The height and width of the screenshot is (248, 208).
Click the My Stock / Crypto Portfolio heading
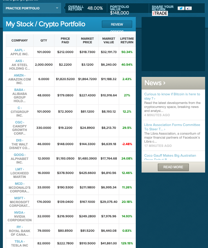point(45,24)
